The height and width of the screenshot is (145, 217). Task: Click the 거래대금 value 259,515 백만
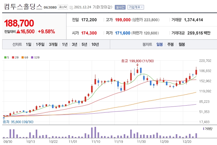point(199,33)
